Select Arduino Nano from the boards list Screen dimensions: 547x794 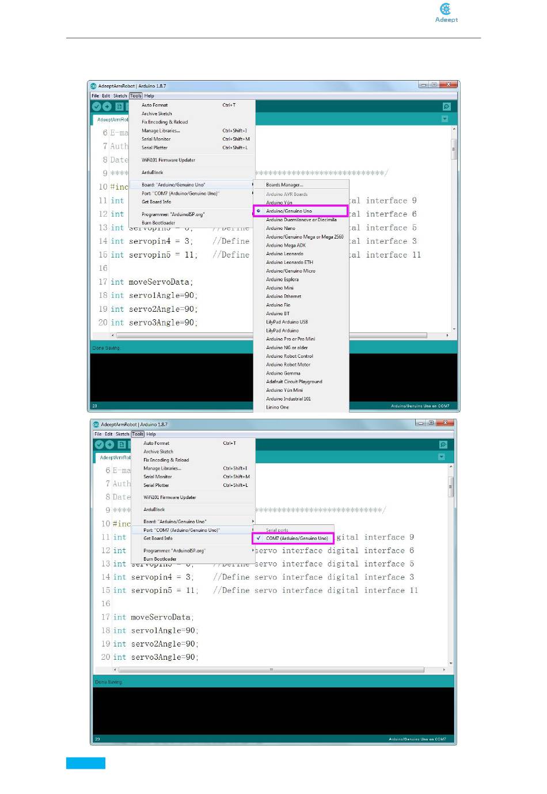(280, 228)
